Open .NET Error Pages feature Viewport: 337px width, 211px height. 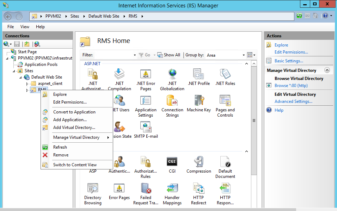point(146,79)
